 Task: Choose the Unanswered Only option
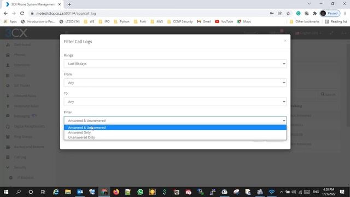coord(175,137)
